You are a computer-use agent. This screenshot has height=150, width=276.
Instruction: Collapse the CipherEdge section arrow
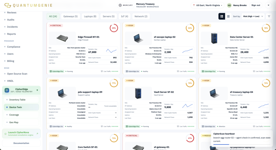[37, 90]
